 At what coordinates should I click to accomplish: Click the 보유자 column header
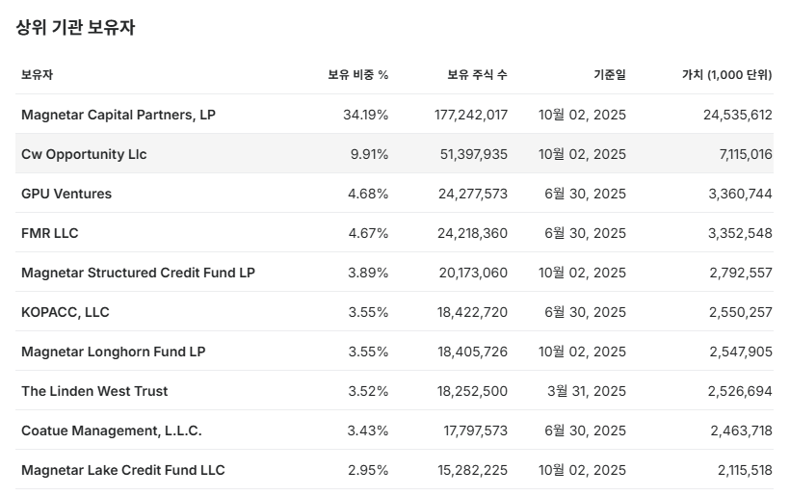(x=37, y=75)
